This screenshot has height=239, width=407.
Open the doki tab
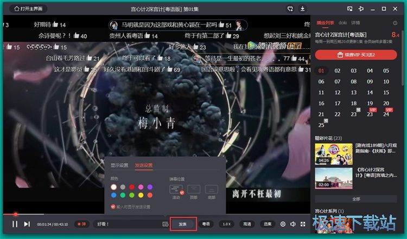342,23
